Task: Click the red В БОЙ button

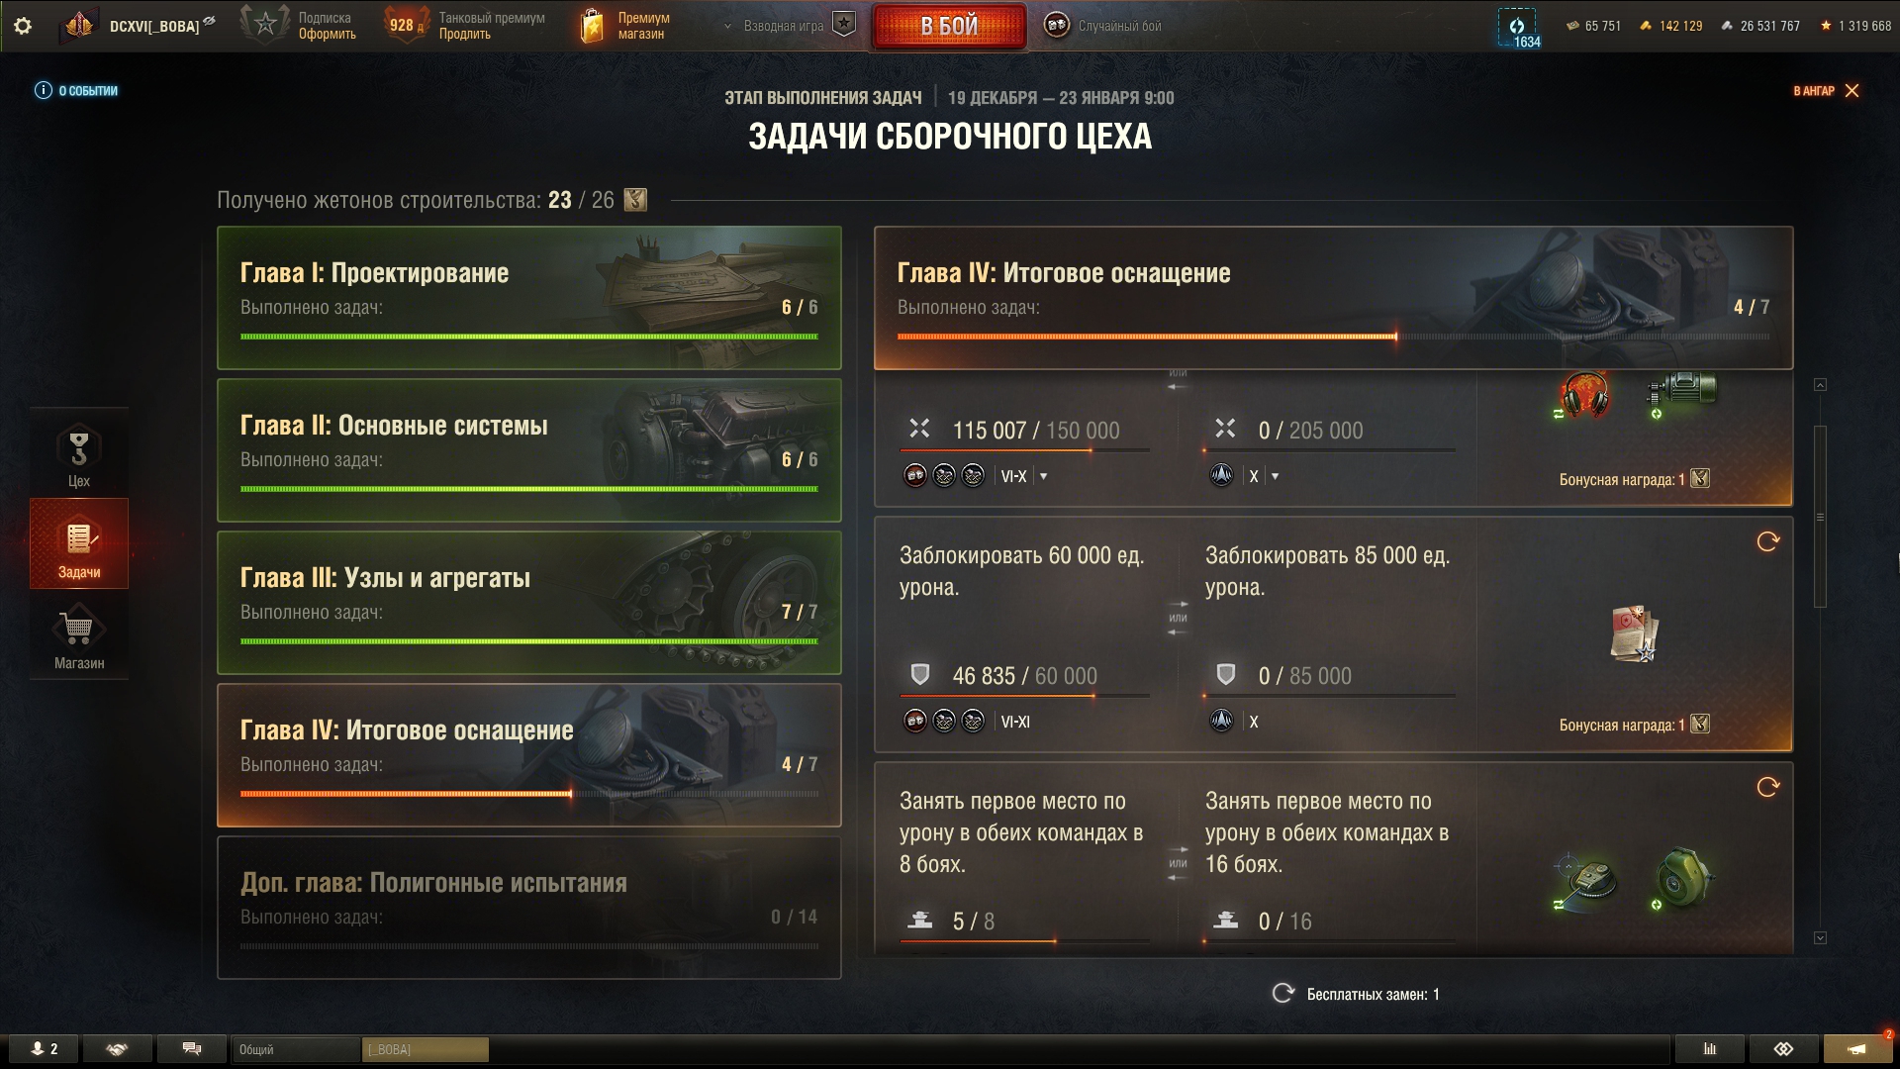Action: [949, 26]
